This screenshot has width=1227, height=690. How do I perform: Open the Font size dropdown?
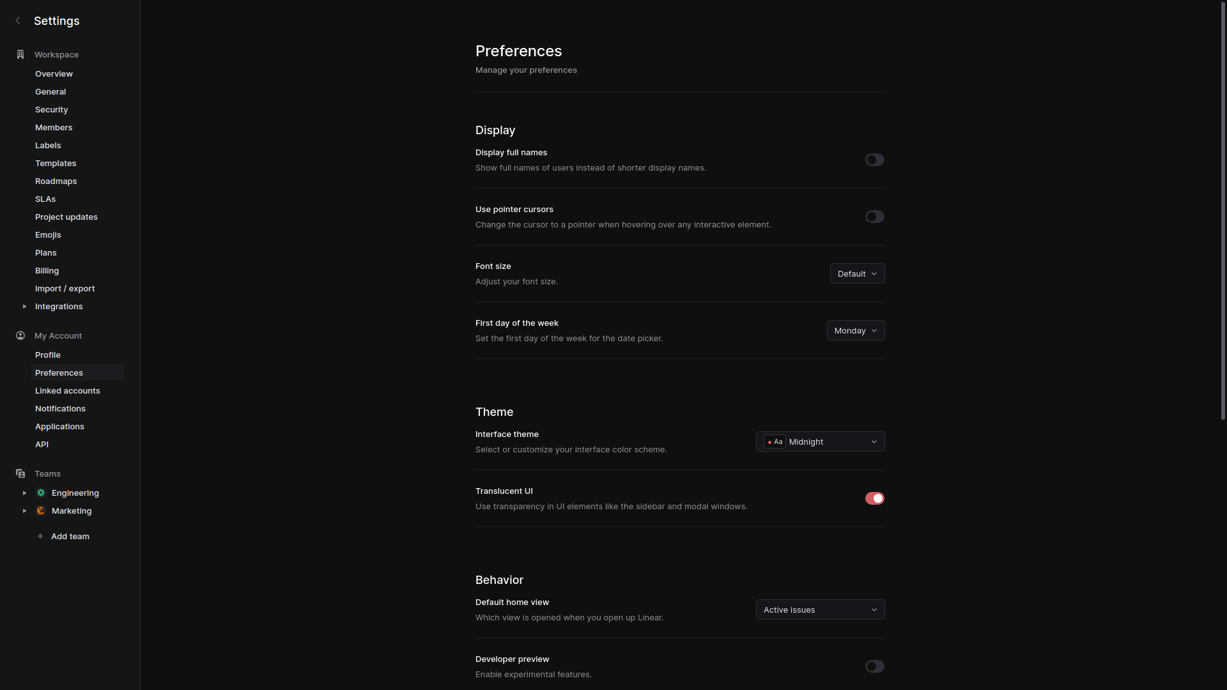[x=856, y=273]
